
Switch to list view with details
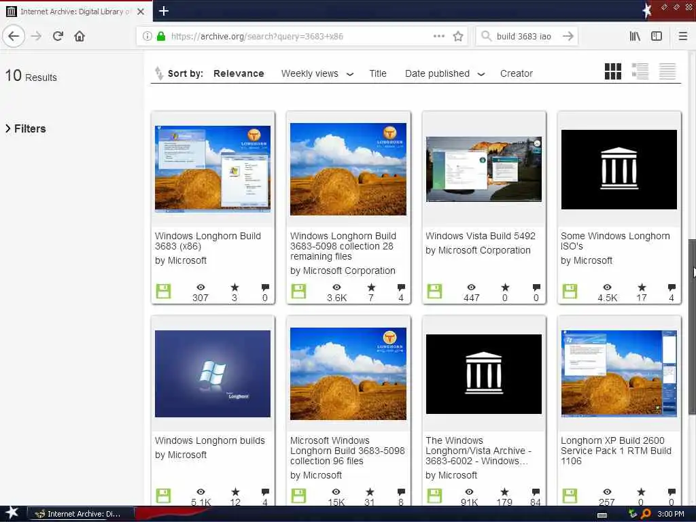point(640,71)
